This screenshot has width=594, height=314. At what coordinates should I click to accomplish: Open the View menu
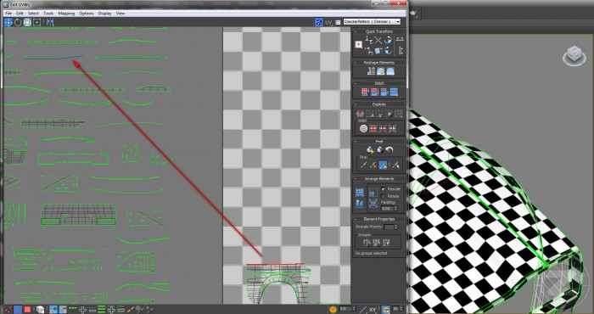pos(120,14)
